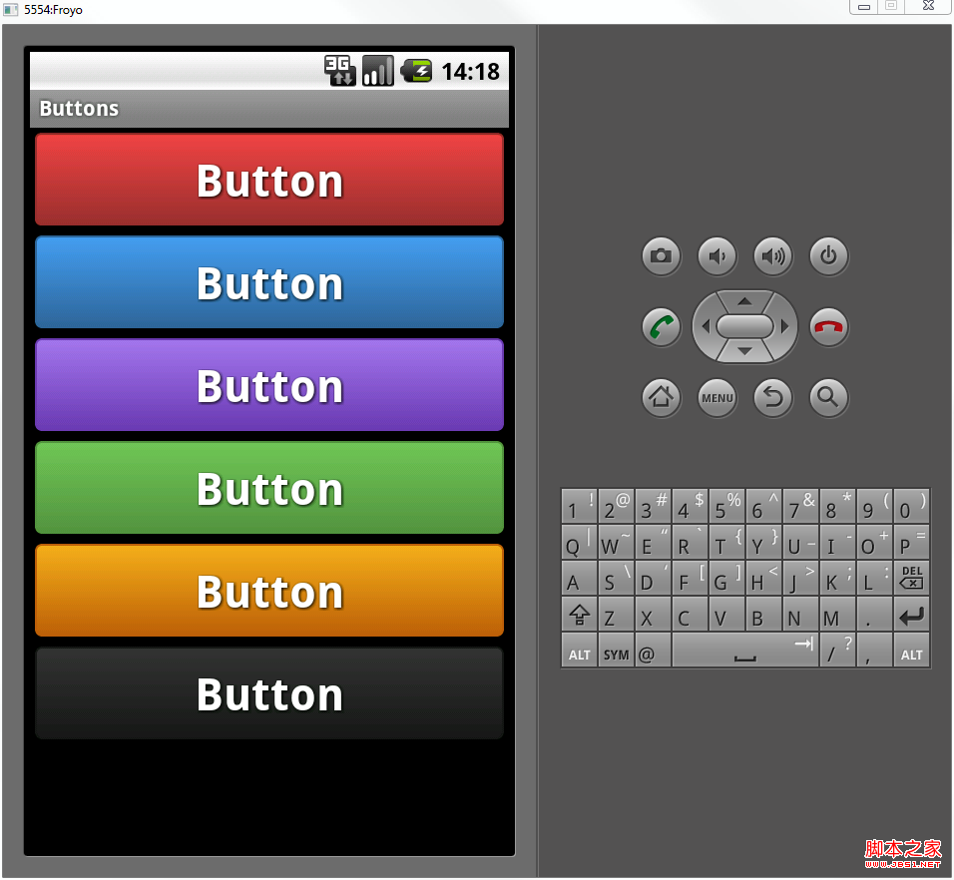
Task: Tap the orange Button
Action: tap(269, 591)
